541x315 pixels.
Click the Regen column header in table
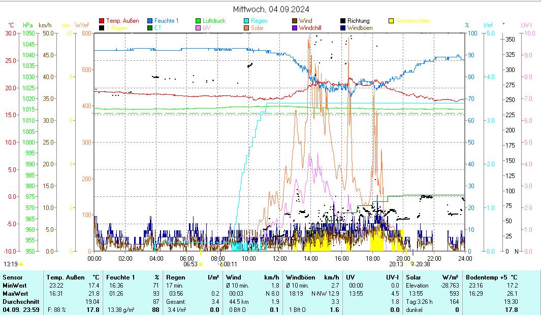tap(176, 277)
